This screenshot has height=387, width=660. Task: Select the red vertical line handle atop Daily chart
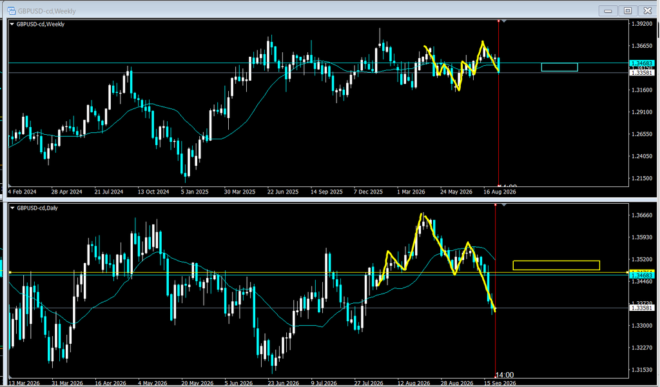496,204
